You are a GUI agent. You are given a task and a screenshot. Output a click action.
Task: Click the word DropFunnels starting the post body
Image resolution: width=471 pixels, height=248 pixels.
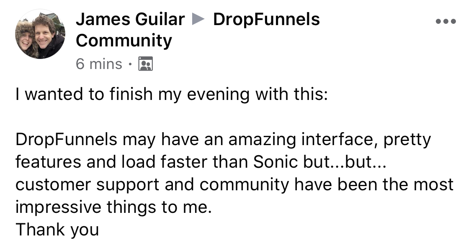66,140
